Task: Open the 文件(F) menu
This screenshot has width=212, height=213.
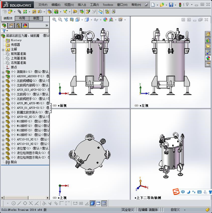Action: pyautogui.click(x=43, y=5)
